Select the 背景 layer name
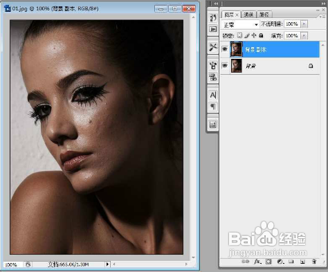The width and height of the screenshot is (328, 272). 250,66
